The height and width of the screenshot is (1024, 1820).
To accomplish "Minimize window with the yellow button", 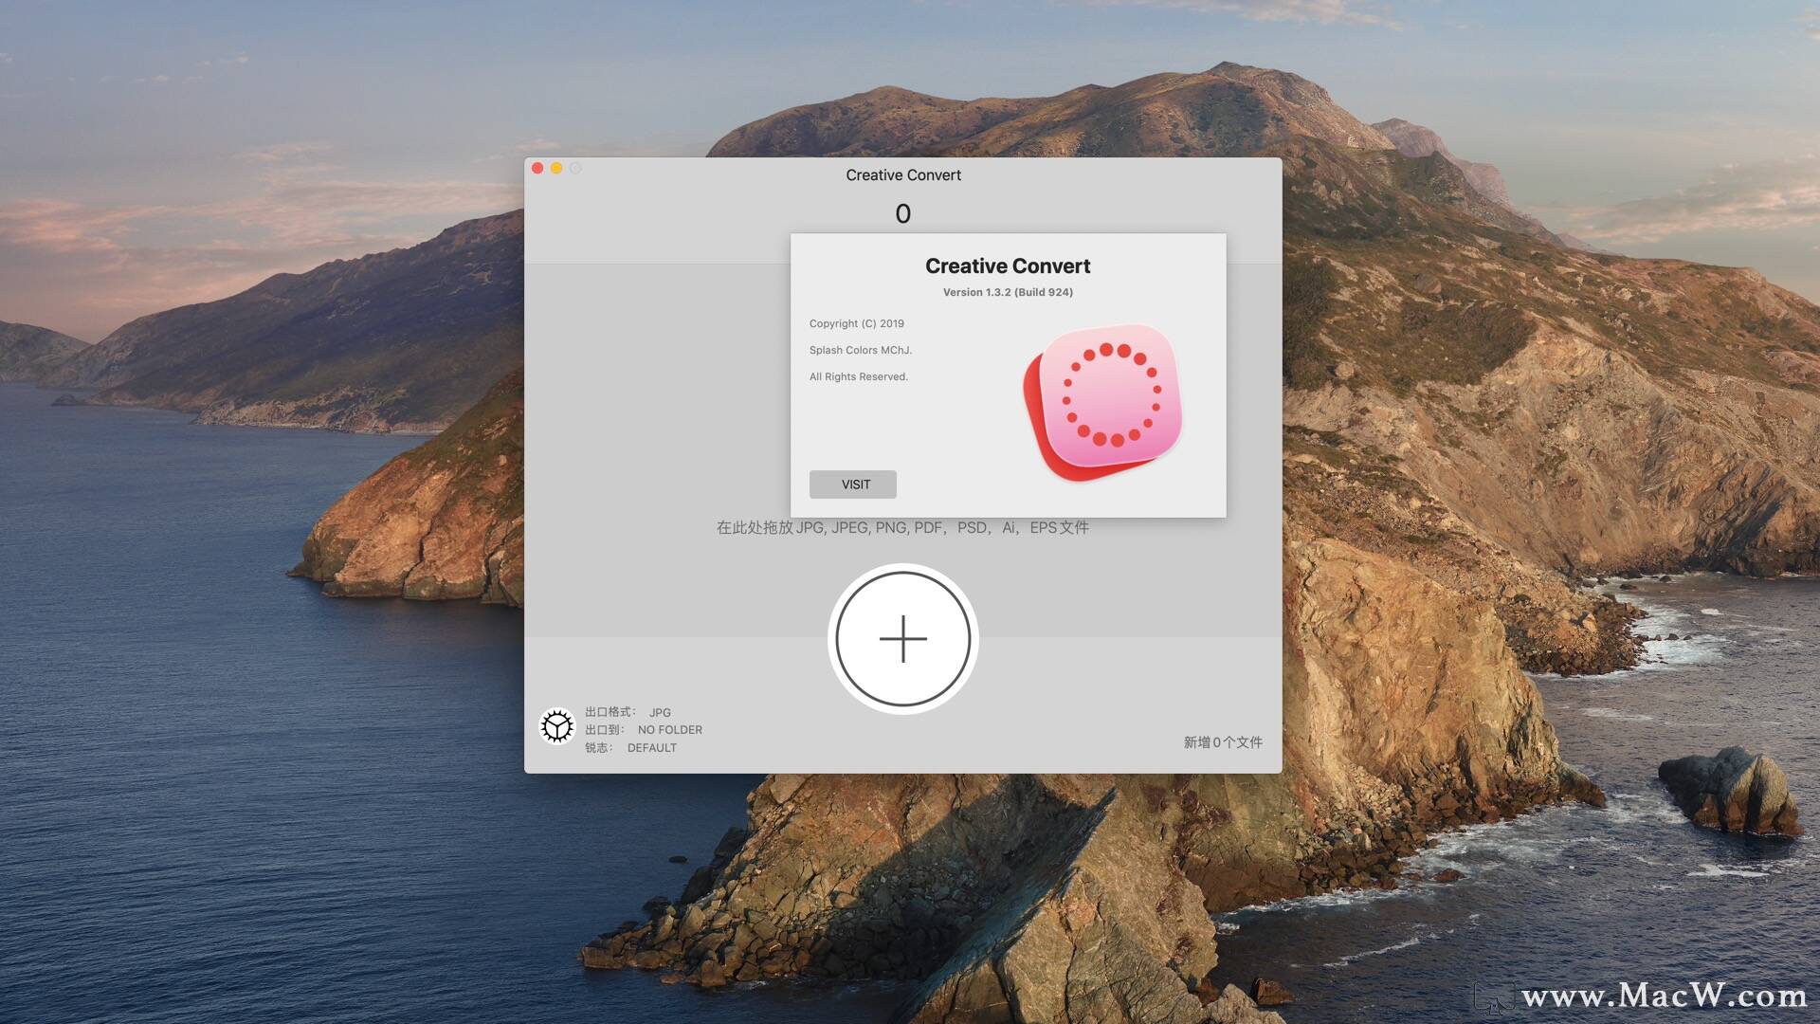I will (x=556, y=169).
